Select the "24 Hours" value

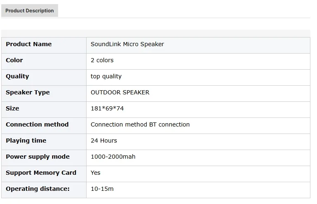104,141
